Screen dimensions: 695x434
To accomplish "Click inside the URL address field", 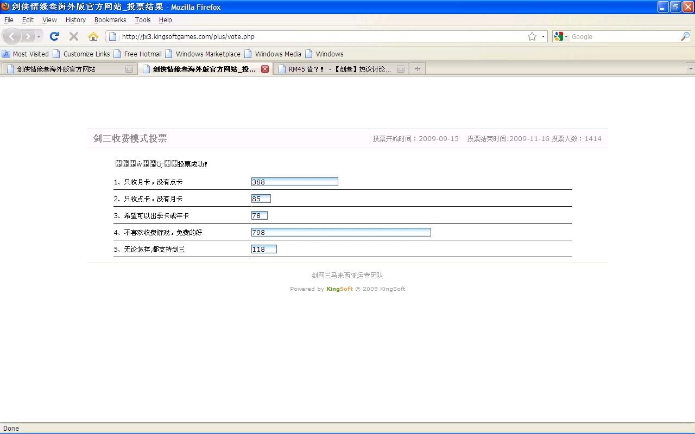I will click(320, 36).
